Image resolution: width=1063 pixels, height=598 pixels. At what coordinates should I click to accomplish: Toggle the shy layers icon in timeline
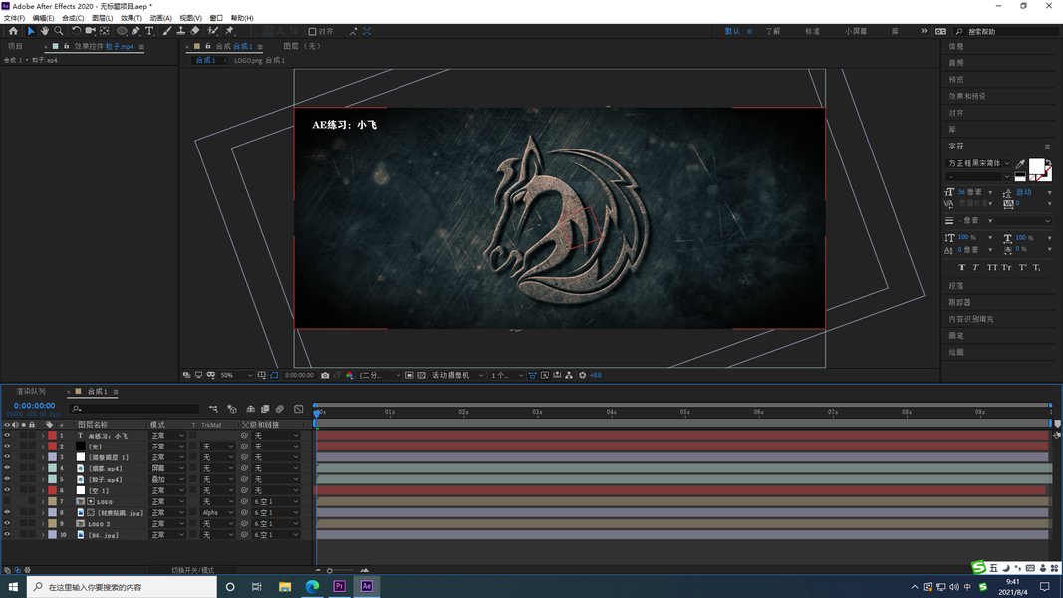coord(250,409)
